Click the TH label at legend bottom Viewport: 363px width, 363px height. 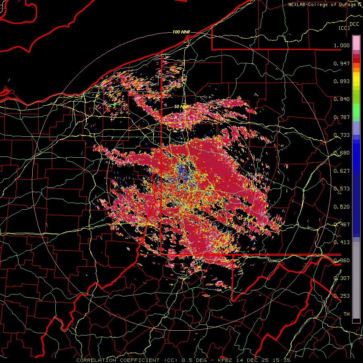click(346, 314)
